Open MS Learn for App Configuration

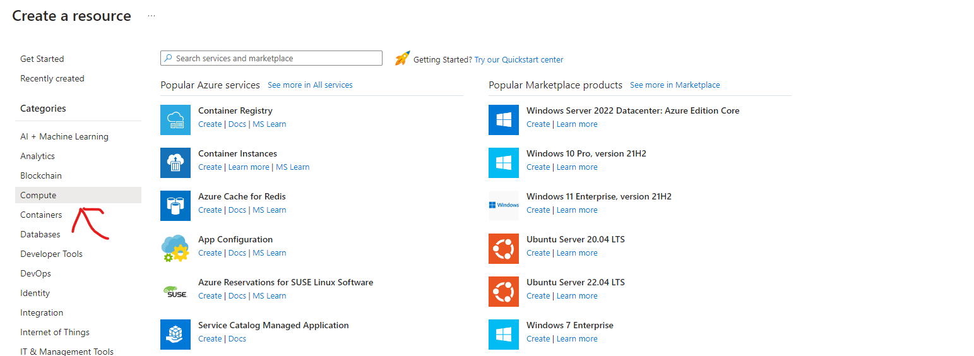[270, 253]
